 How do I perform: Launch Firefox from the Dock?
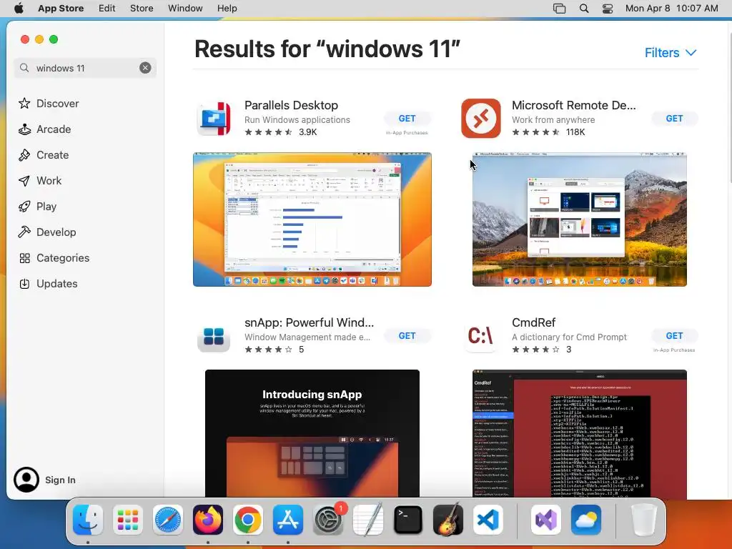(x=208, y=520)
